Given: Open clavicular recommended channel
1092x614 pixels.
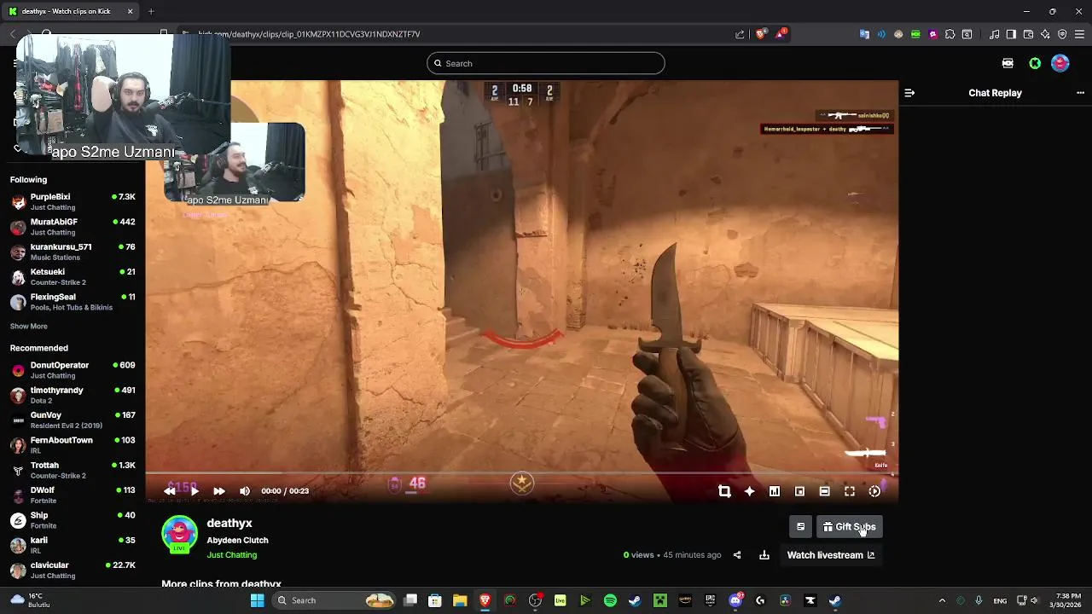Looking at the screenshot, I should (x=73, y=571).
